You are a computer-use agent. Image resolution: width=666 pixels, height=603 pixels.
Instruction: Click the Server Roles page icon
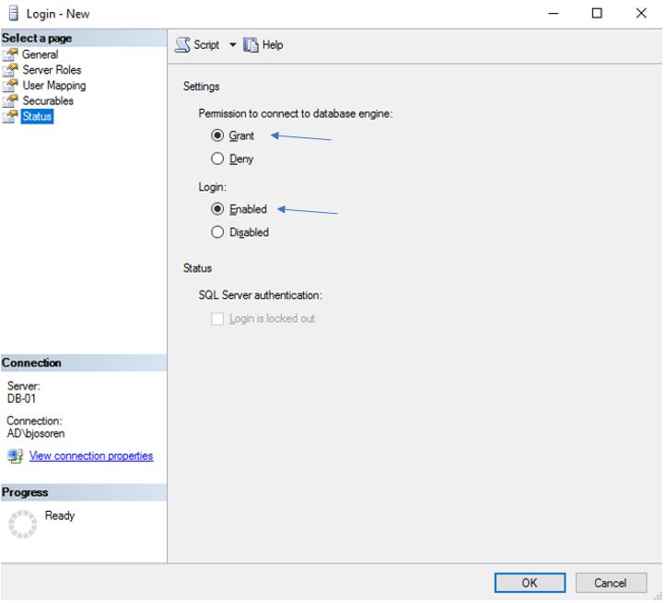click(x=11, y=70)
